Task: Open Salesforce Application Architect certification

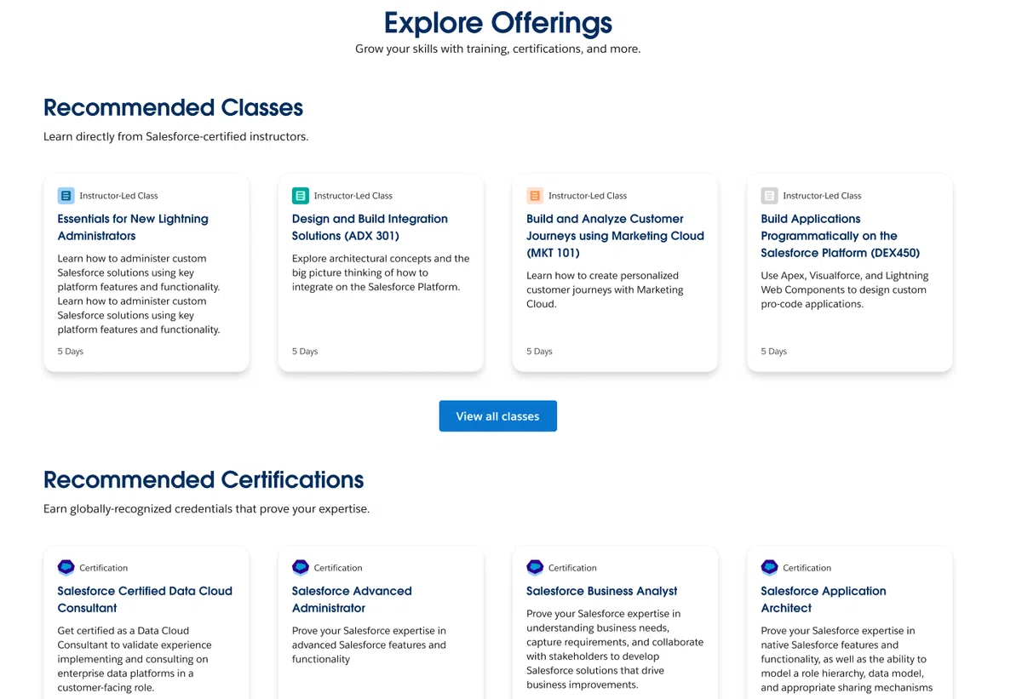Action: (x=824, y=599)
